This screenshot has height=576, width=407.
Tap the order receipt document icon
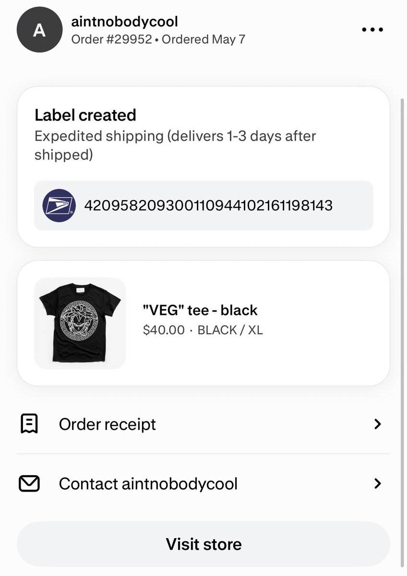29,424
